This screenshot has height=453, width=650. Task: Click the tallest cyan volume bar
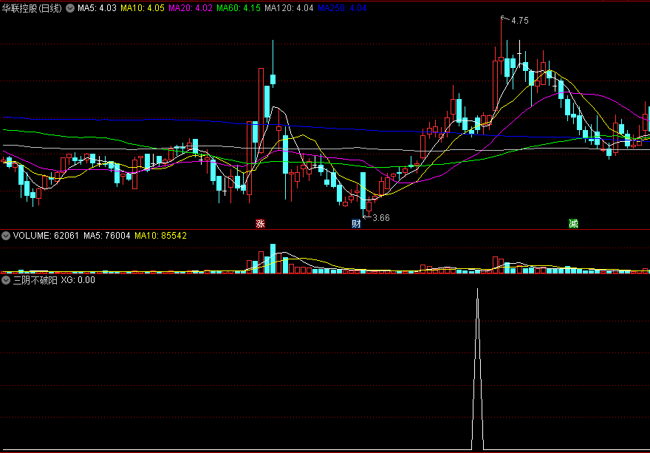(x=273, y=259)
